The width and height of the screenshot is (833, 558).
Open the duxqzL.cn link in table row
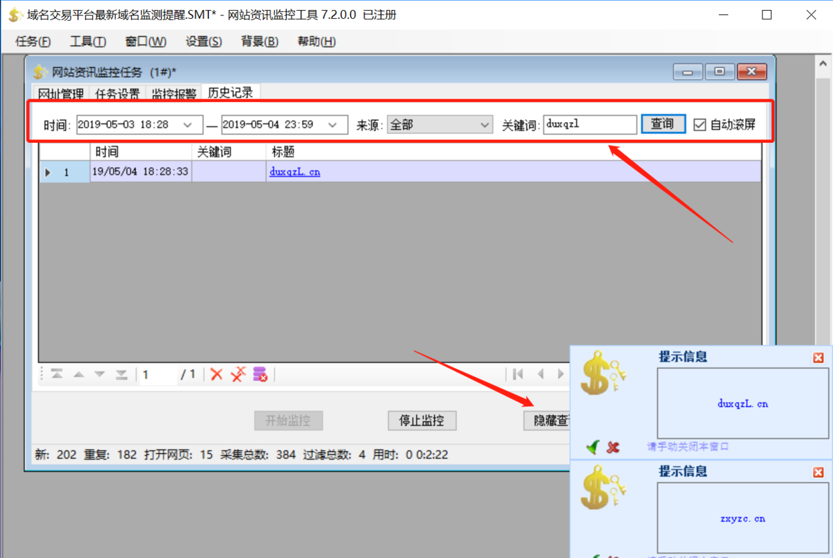295,172
